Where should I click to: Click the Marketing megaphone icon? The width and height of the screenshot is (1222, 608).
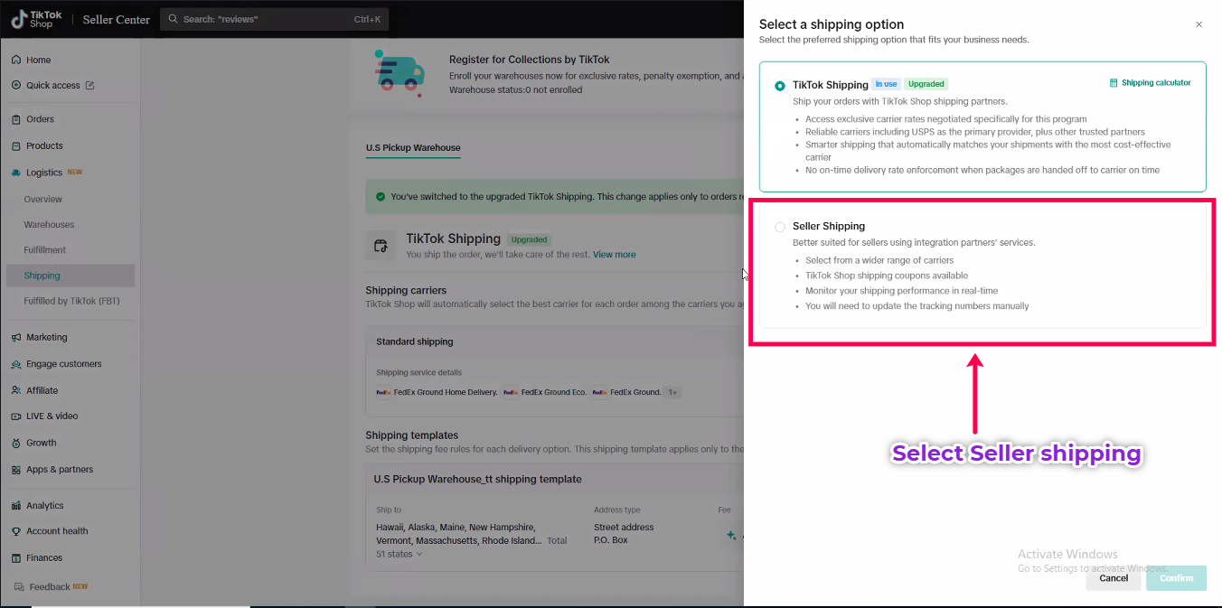[x=16, y=337]
